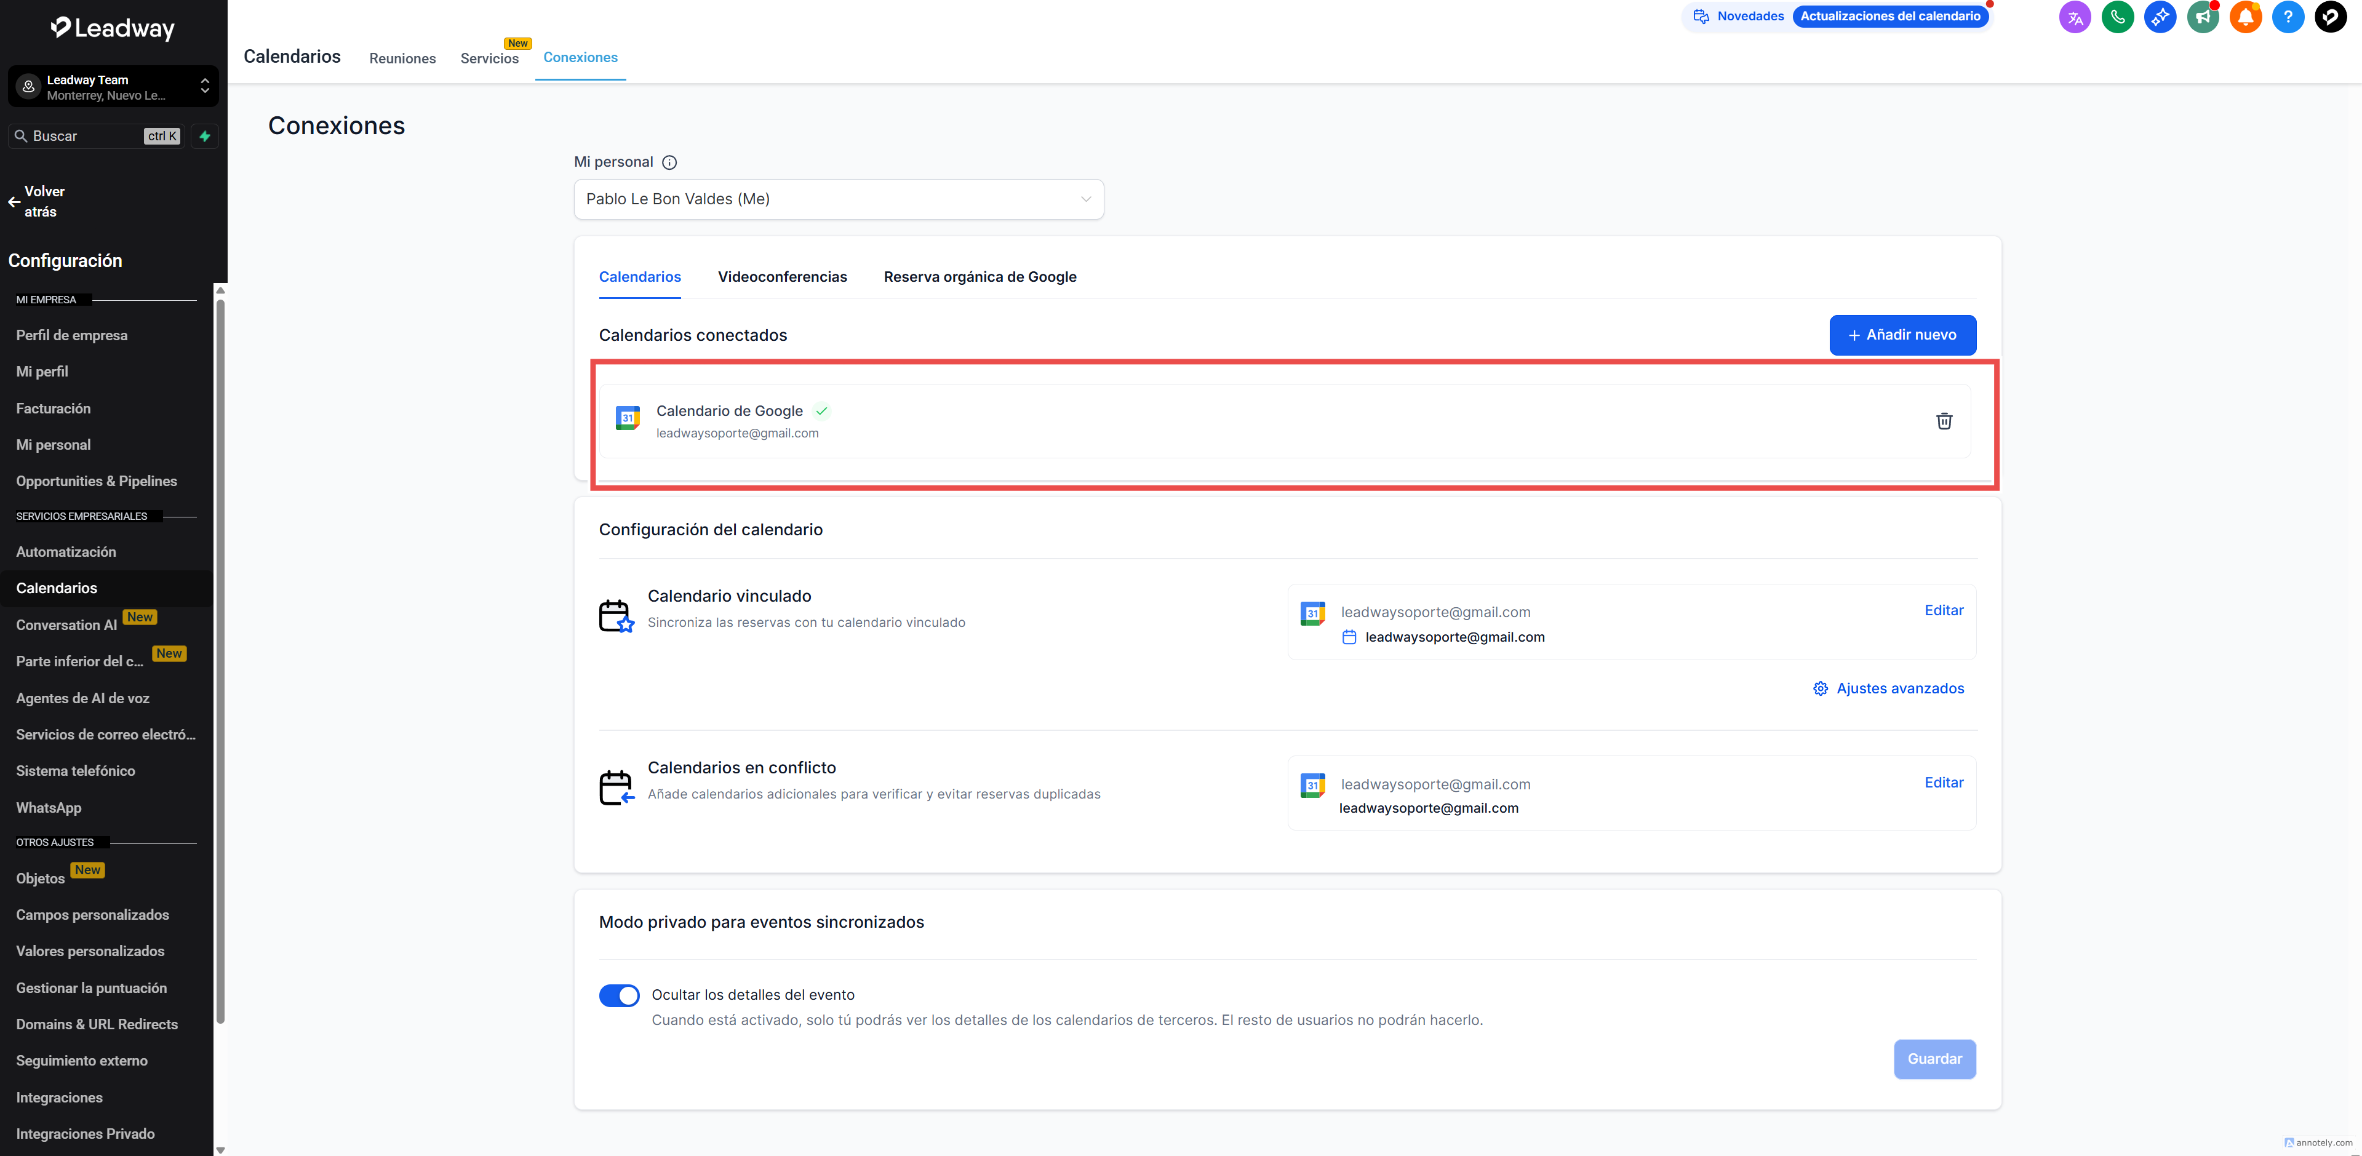
Task: Click the blue help question mark icon
Action: pyautogui.click(x=2288, y=17)
